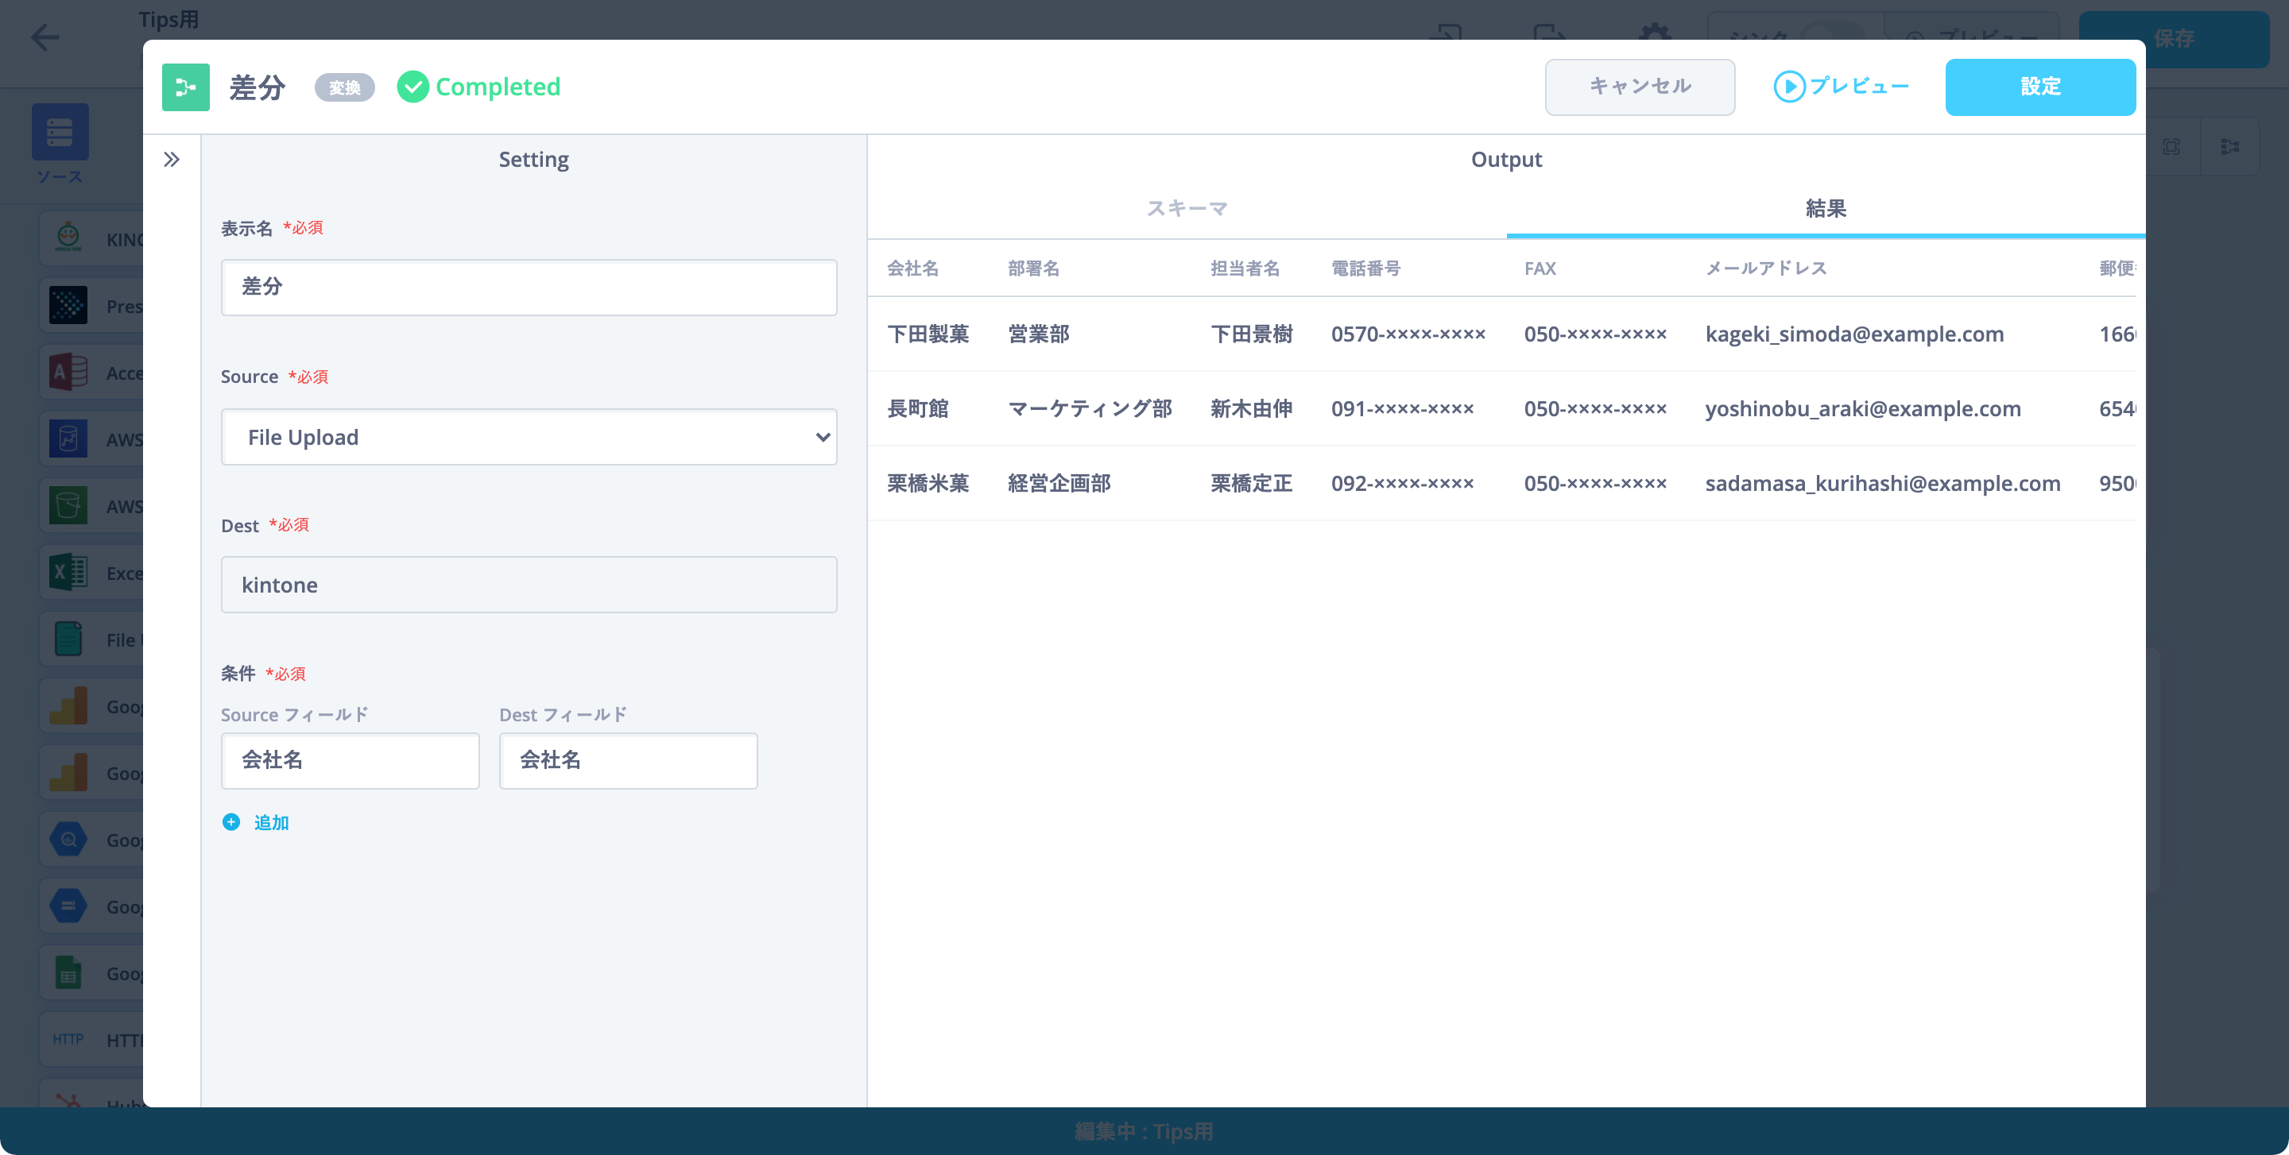Click the Access database icon
This screenshot has width=2289, height=1155.
68,372
